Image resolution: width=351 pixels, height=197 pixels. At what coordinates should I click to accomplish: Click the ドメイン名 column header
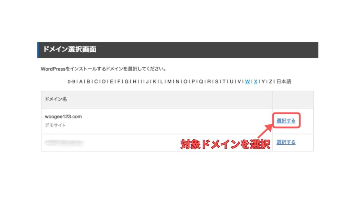tap(56, 99)
